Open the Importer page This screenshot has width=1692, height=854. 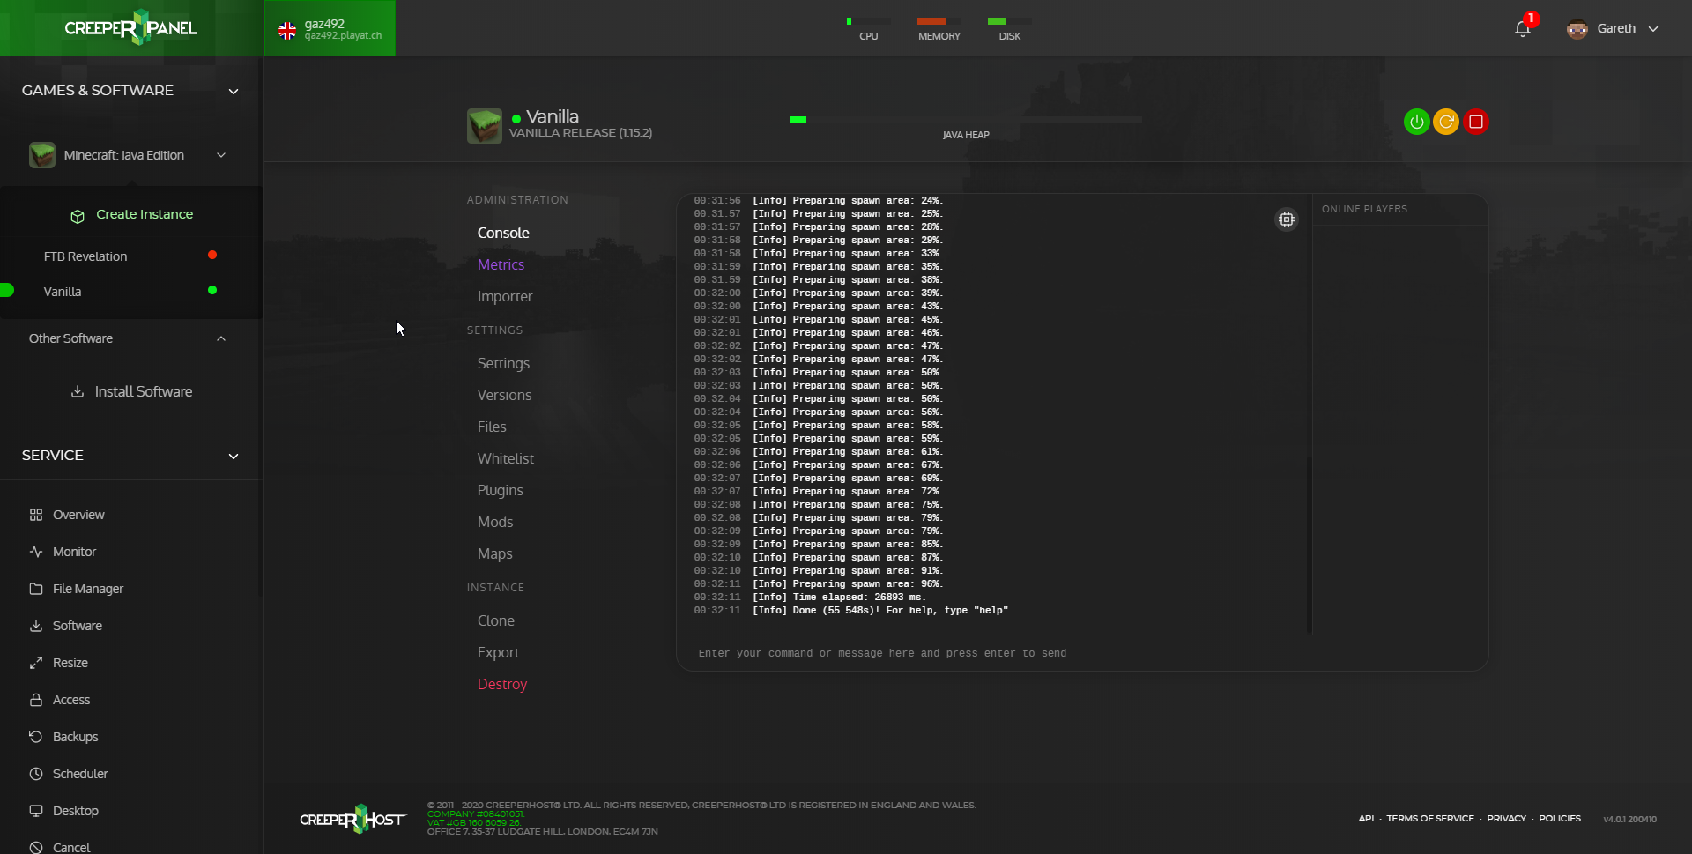point(505,296)
